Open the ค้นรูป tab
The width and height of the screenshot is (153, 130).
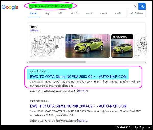pos(48,13)
